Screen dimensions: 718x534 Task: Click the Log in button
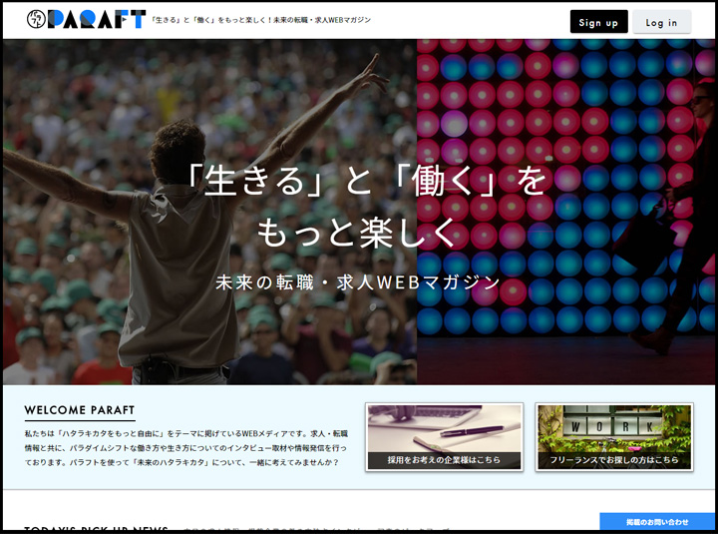661,22
